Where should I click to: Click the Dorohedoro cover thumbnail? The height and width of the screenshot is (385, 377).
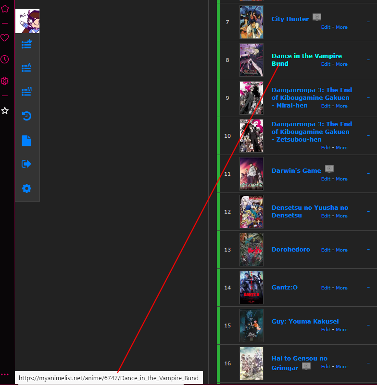[x=251, y=250]
